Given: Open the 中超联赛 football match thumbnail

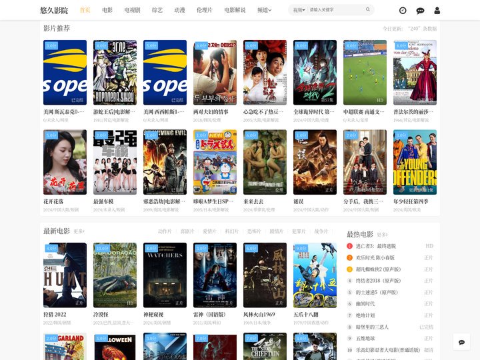Looking at the screenshot, I should point(365,73).
